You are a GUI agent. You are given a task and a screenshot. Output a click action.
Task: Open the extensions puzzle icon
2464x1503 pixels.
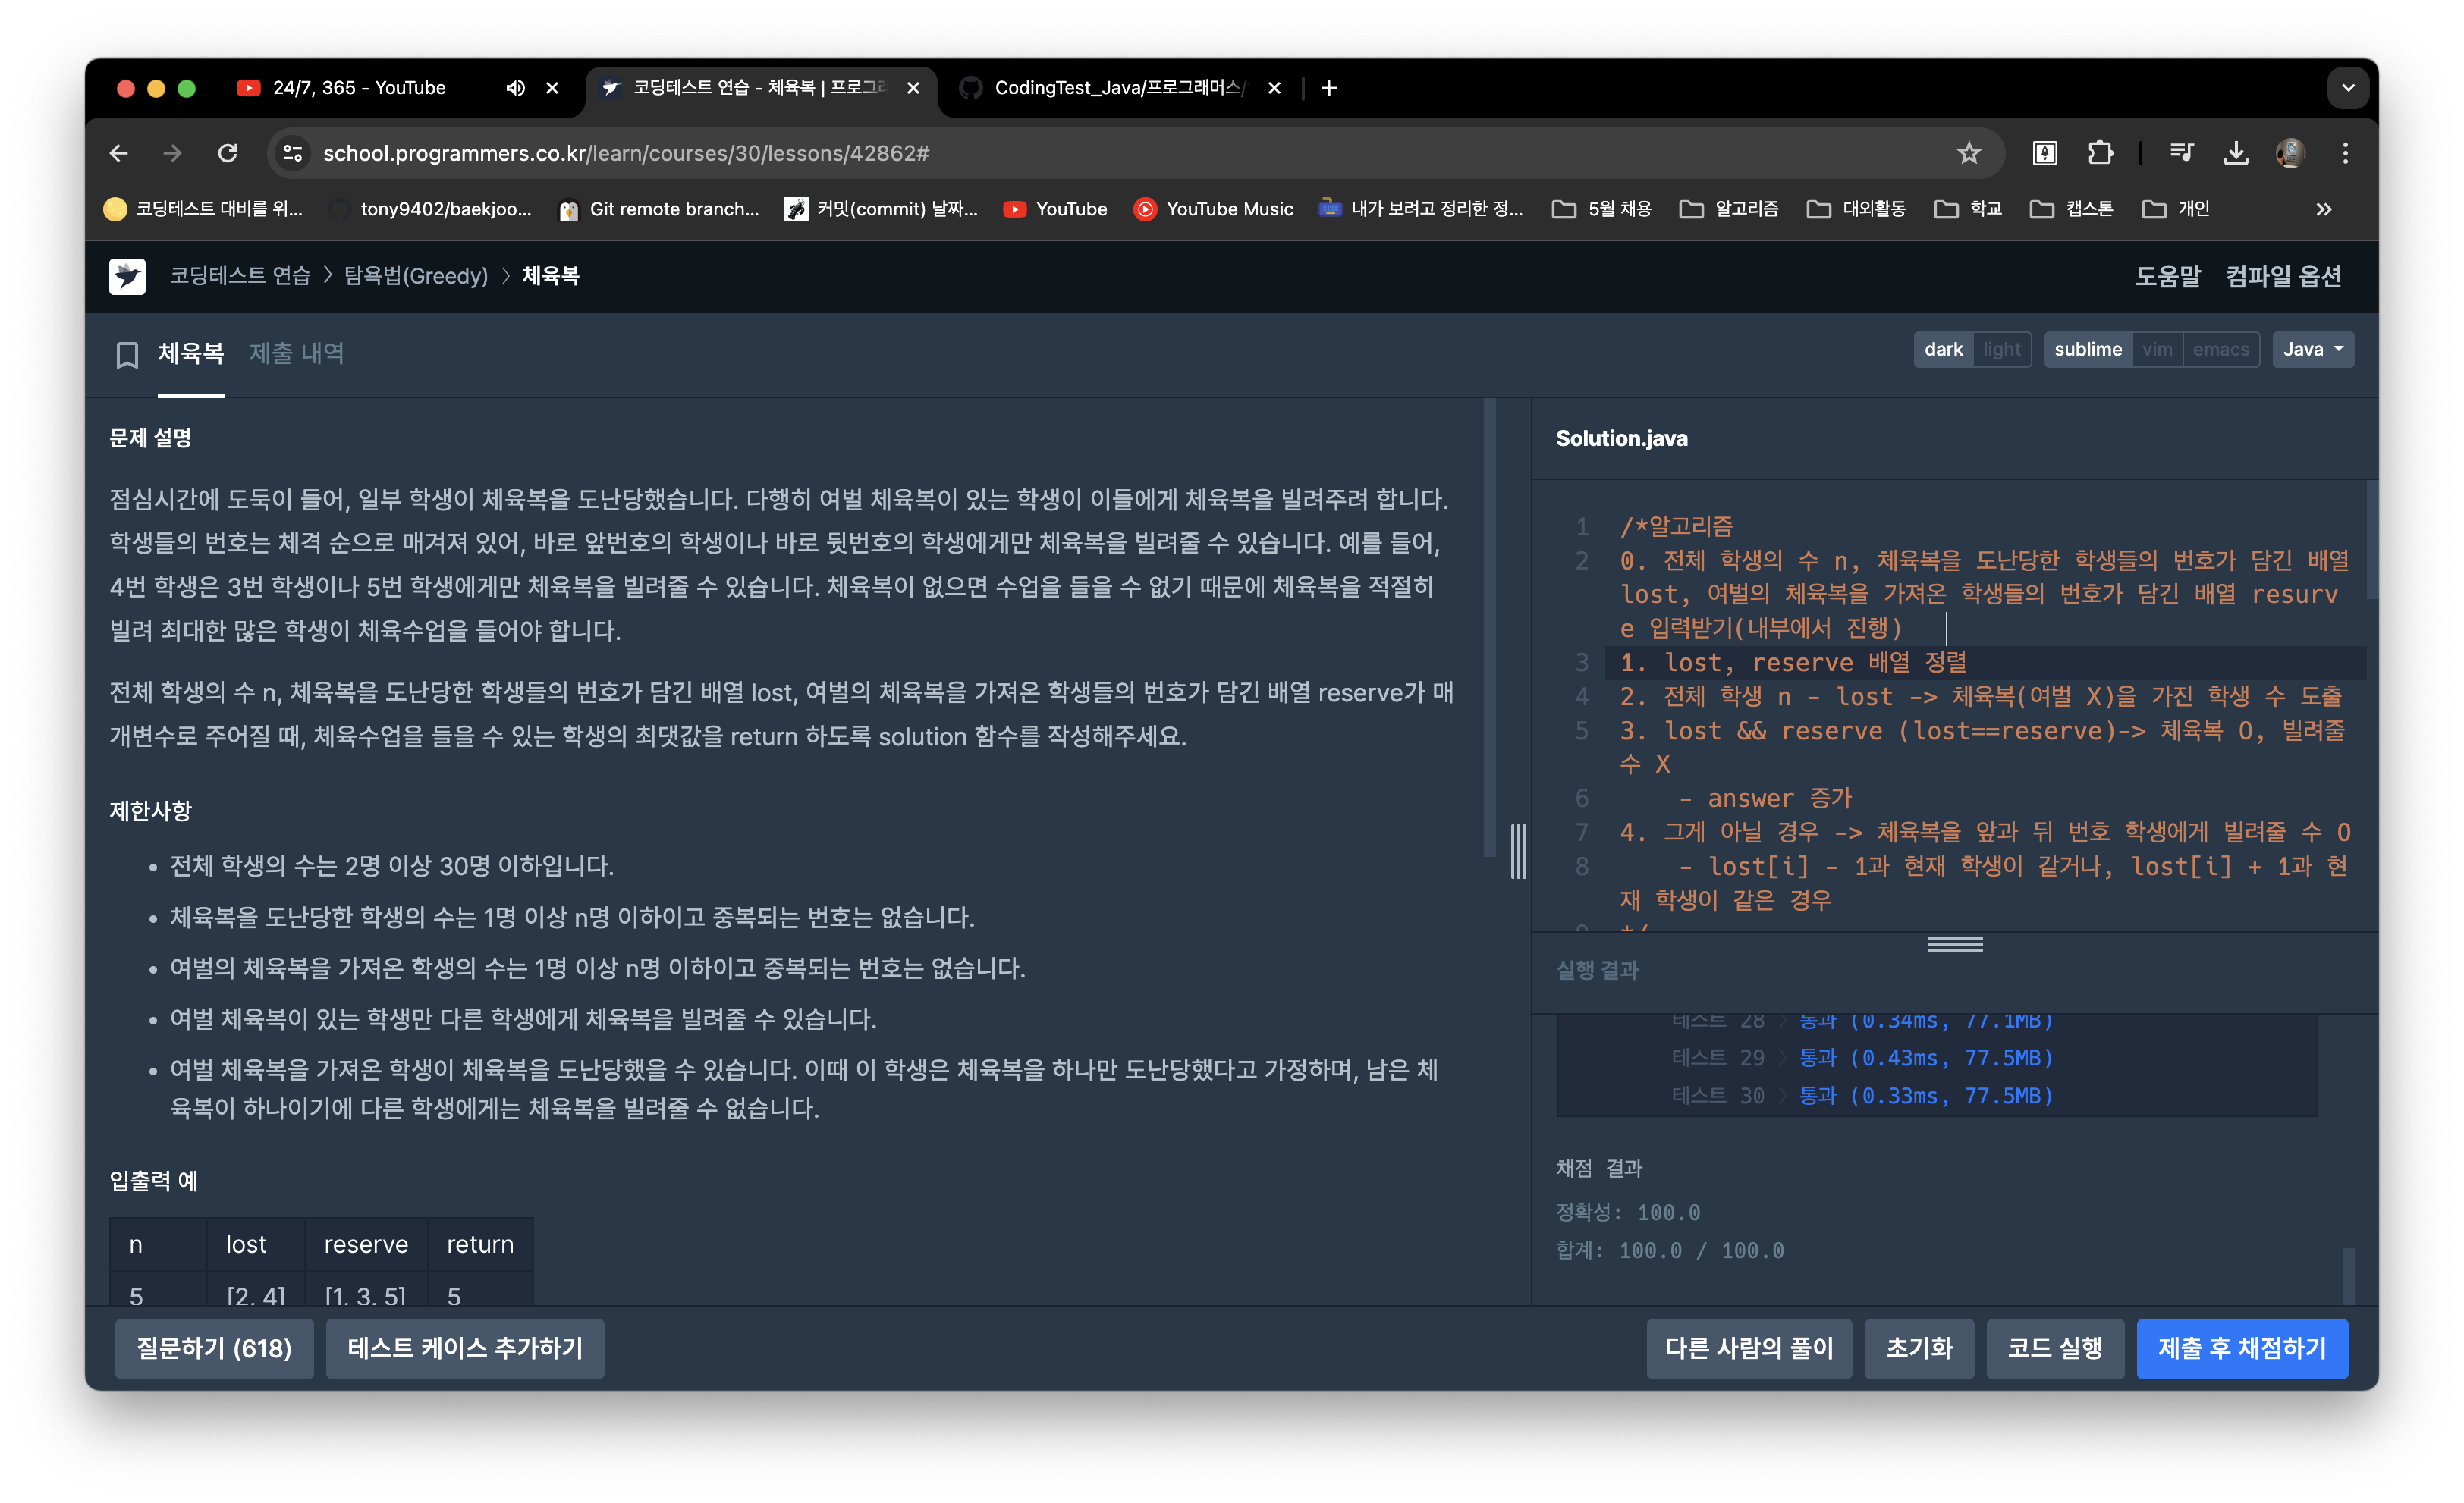pos(2100,153)
